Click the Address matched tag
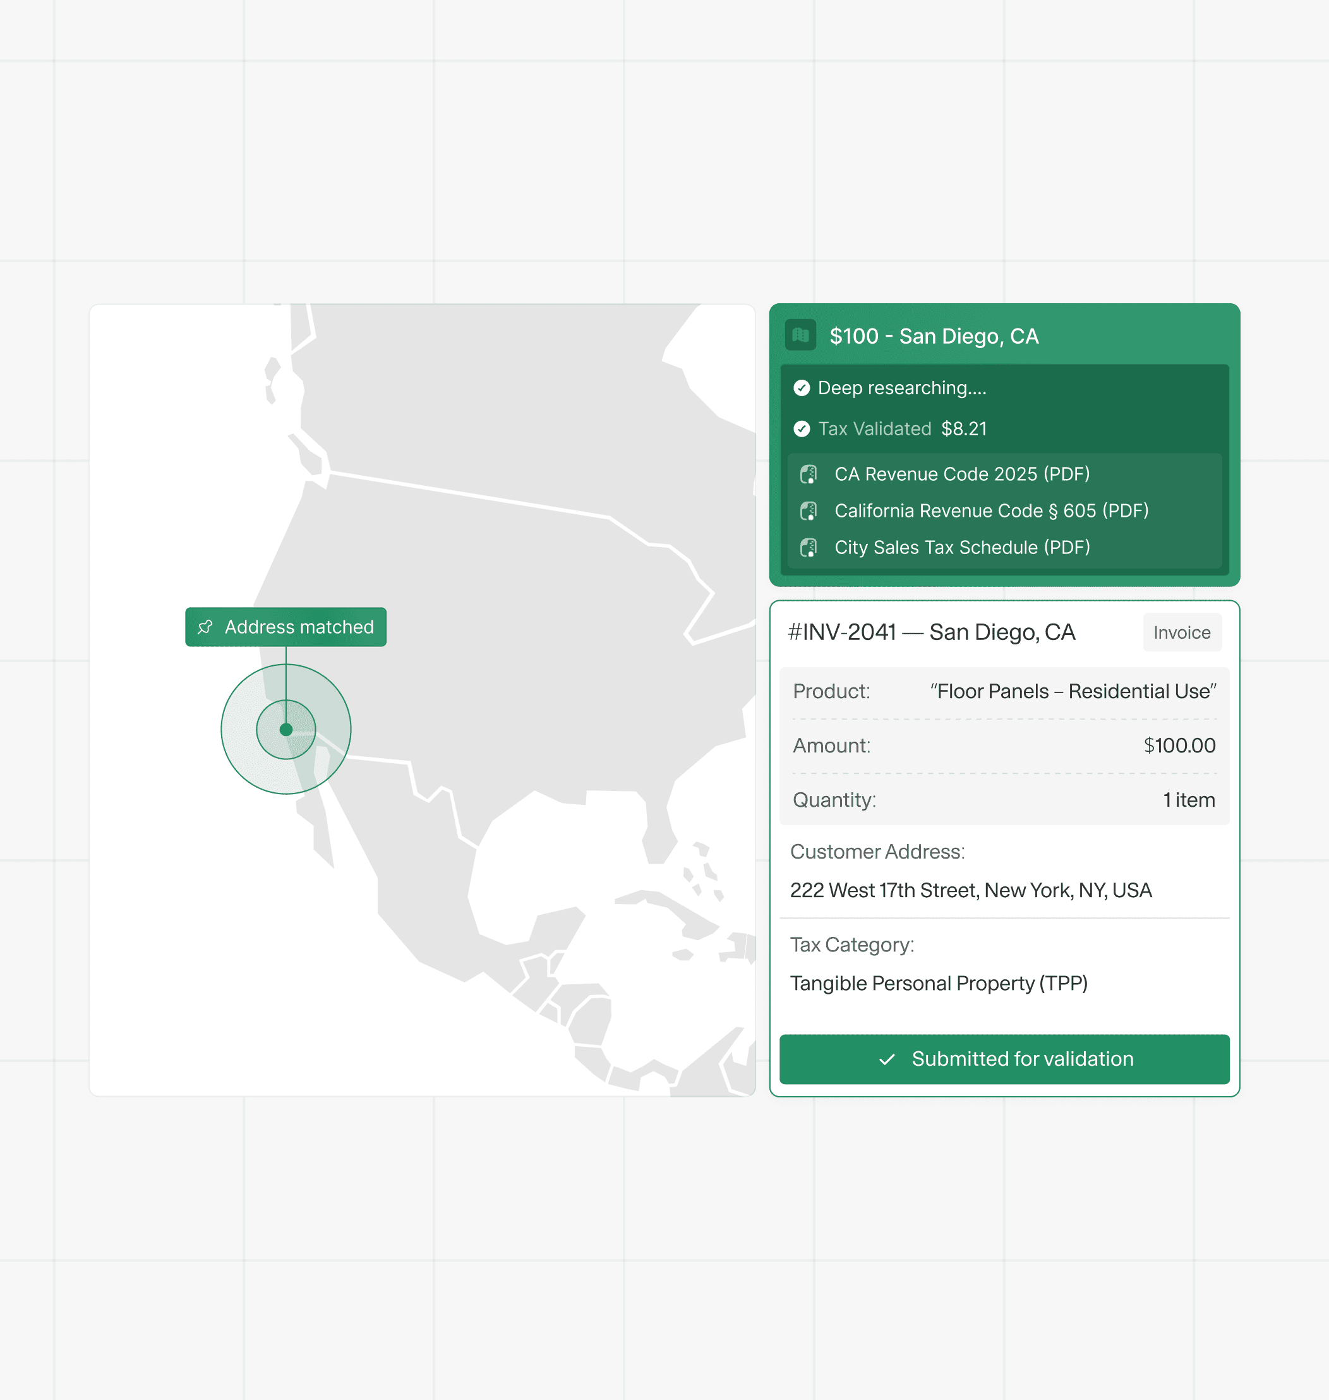1329x1400 pixels. point(286,627)
